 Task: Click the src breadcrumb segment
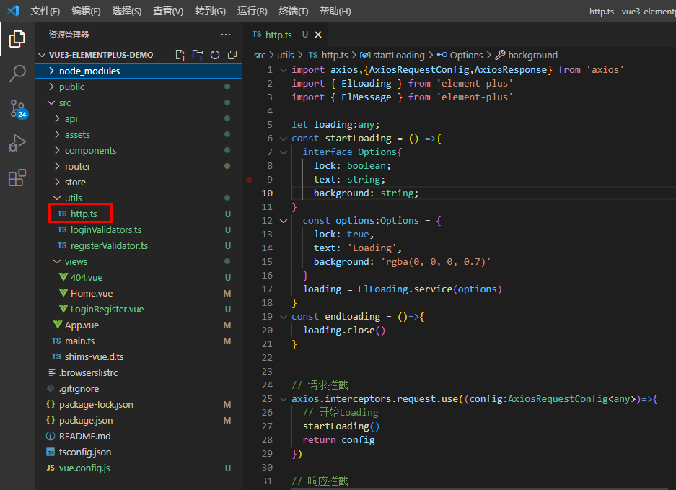[260, 55]
